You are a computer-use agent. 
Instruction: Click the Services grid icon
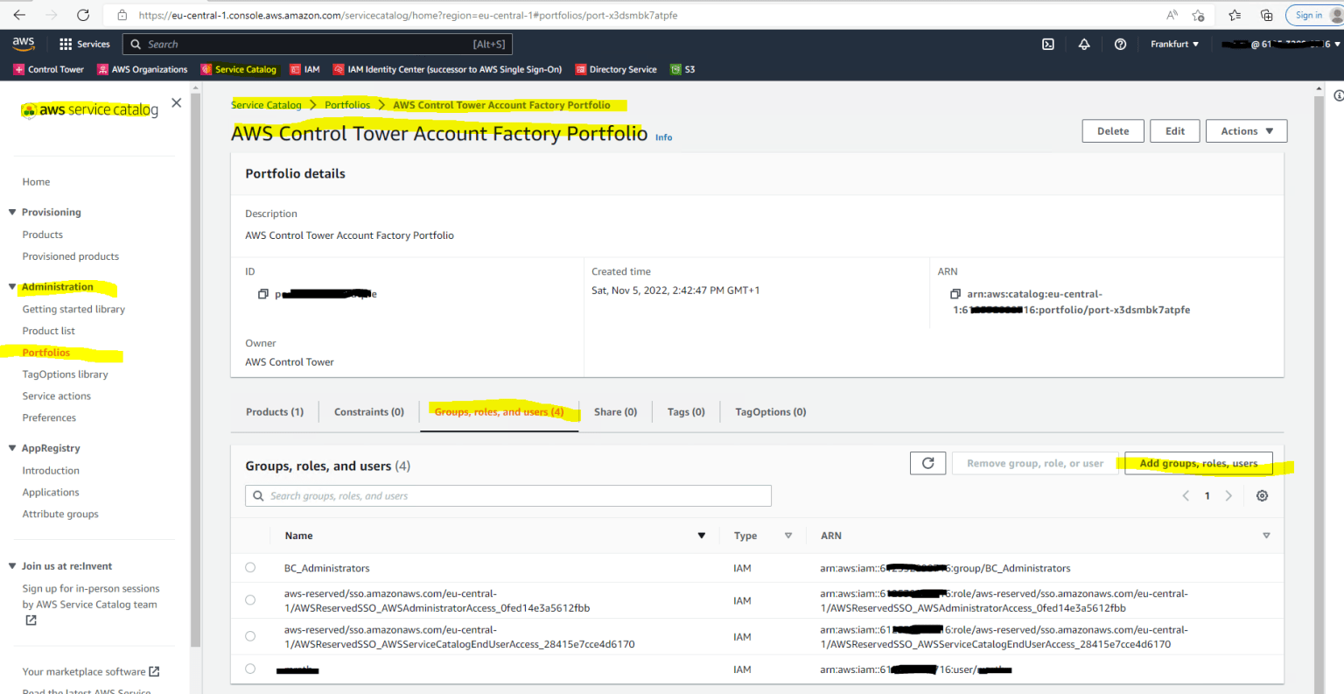(66, 44)
